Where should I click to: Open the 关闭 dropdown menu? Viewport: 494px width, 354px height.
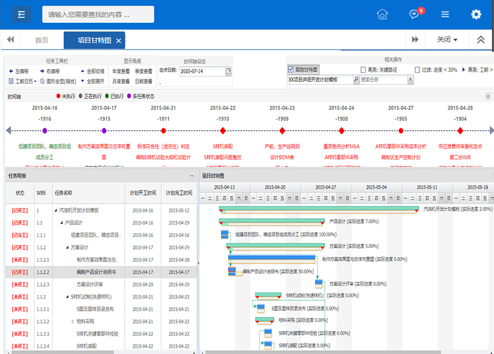coord(447,39)
